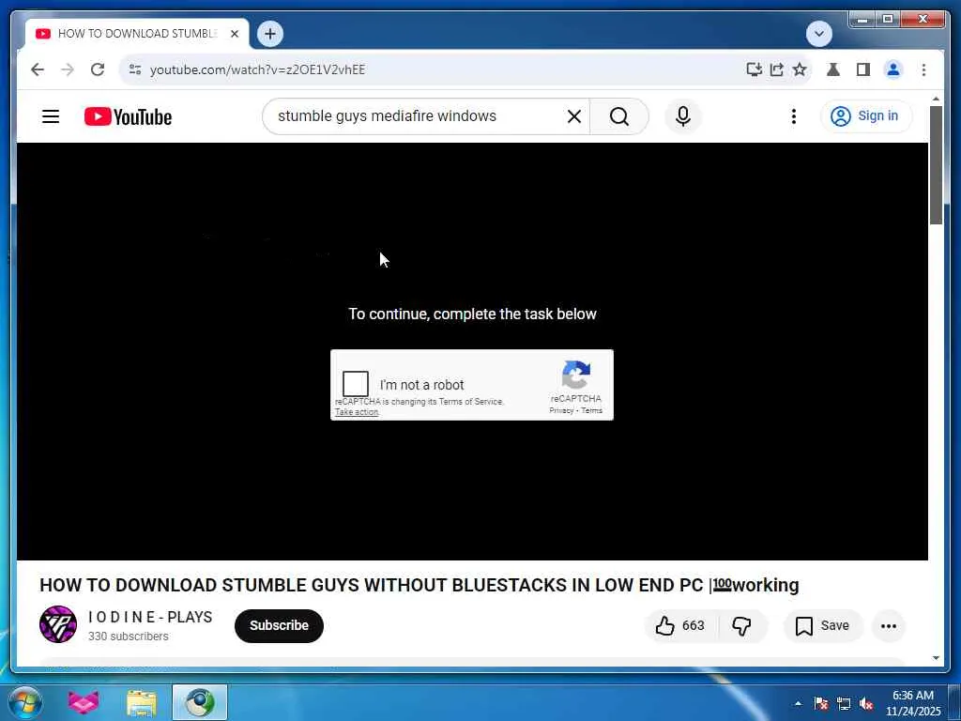Share this page icon in address bar
This screenshot has width=961, height=721.
[776, 69]
